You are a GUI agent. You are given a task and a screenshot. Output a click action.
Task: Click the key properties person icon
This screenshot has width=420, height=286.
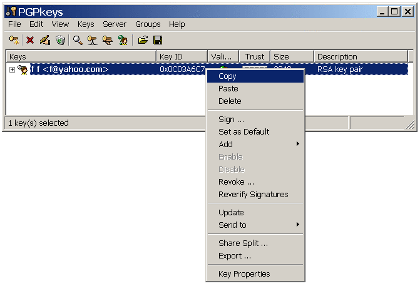(123, 40)
